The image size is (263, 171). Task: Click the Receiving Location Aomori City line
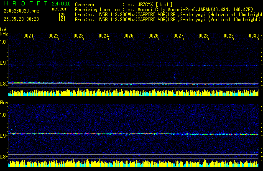164,10
